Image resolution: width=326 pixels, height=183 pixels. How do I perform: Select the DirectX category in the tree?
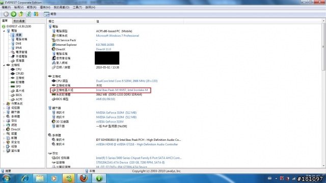pos(16,129)
